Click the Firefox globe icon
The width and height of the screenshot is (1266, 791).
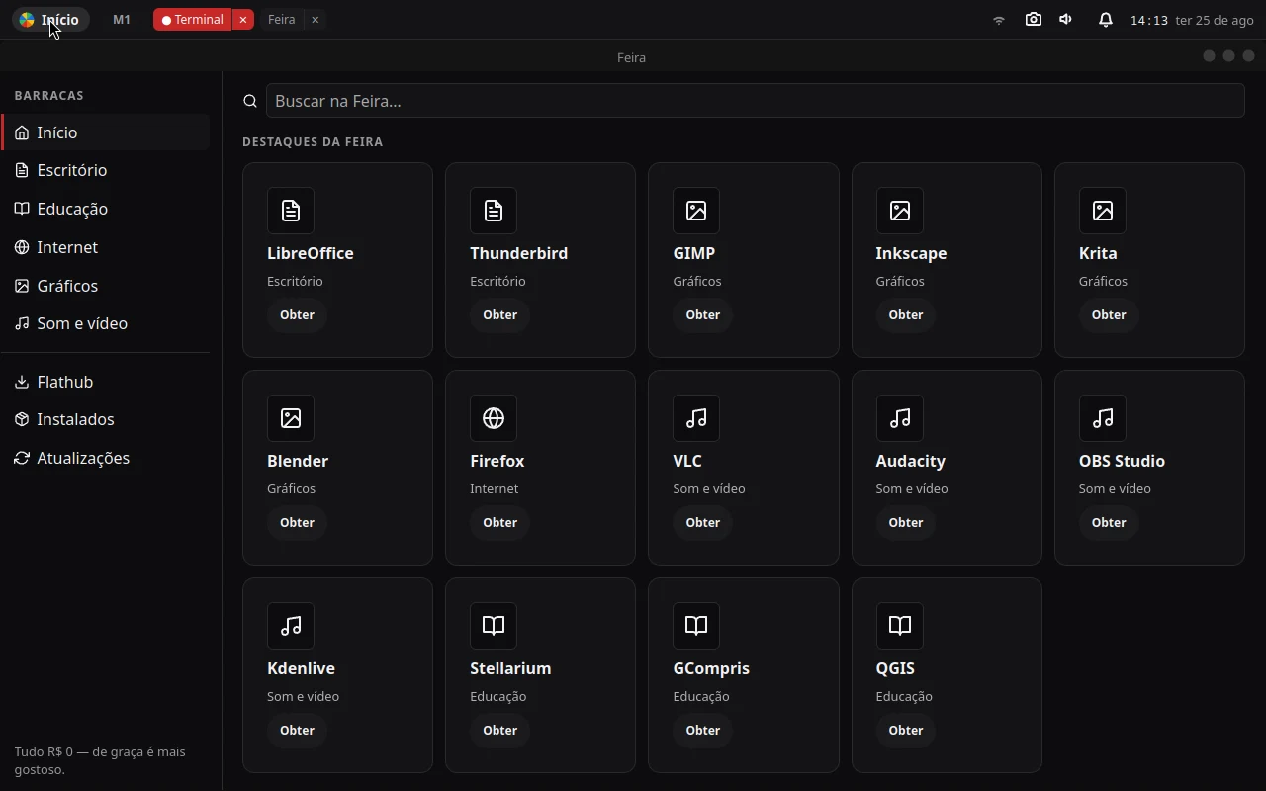pos(494,418)
